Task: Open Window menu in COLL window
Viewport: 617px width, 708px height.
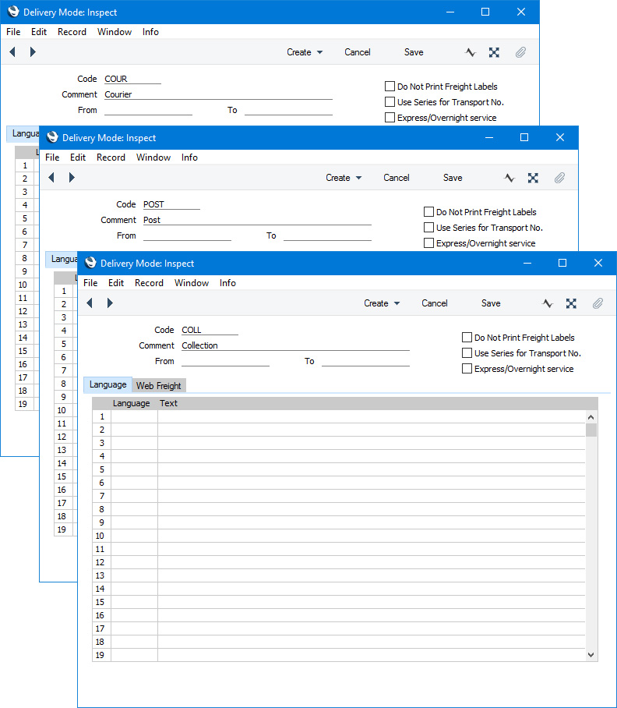Action: pyautogui.click(x=192, y=283)
